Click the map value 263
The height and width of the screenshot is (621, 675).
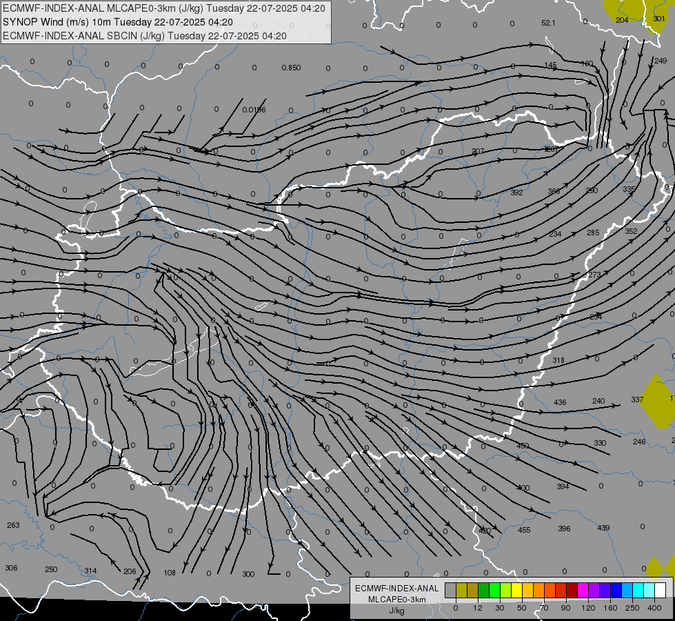13,525
